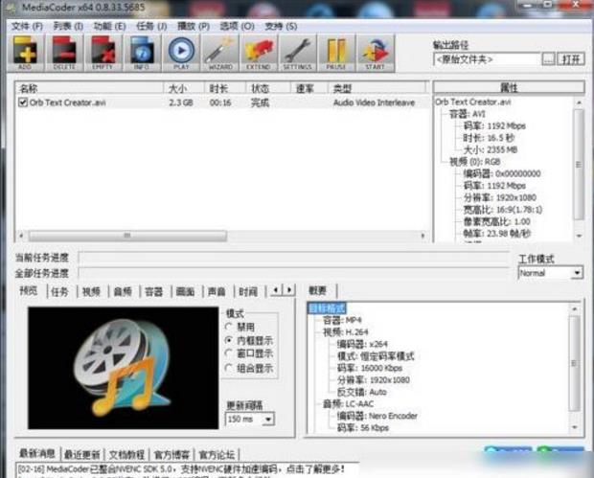
Task: Click the 打开 output folder button
Action: coord(571,59)
